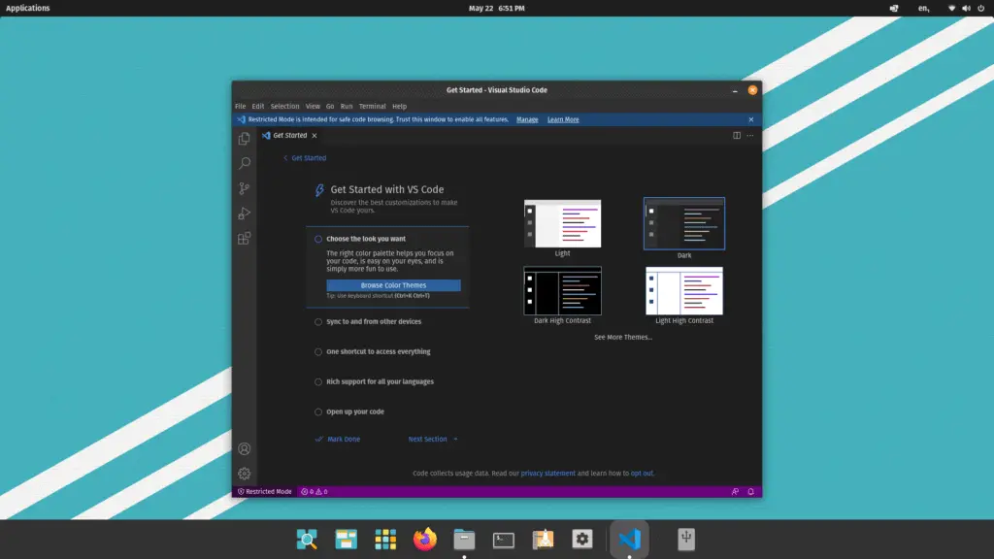Click the Browse Color Themes button
994x559 pixels.
pyautogui.click(x=394, y=285)
